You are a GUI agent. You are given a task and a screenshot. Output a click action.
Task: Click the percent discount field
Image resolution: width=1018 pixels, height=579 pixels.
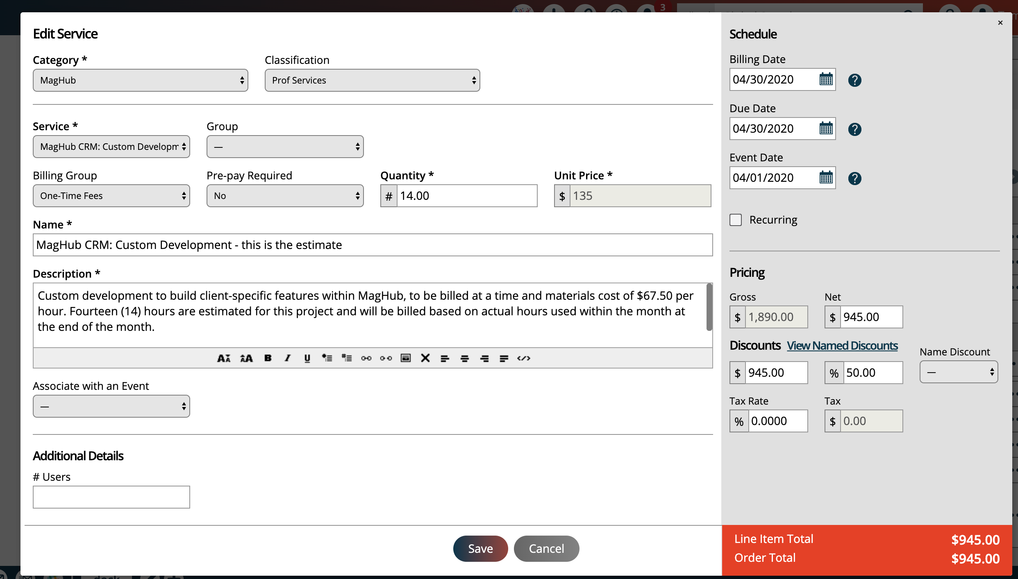[873, 373]
